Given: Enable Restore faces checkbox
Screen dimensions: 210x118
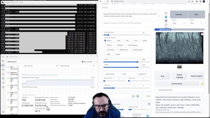Looking at the screenshot, I should point(104,74).
